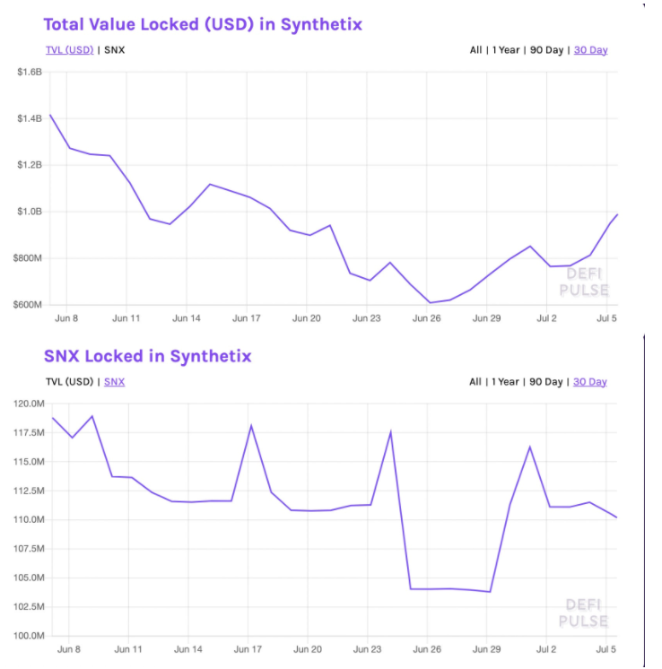Choose 1 Year range on Total Value Locked chart
Viewport: 662px width, 669px height.
click(x=506, y=49)
